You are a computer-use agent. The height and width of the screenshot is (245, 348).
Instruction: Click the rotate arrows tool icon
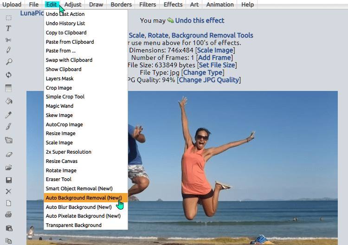click(8, 75)
